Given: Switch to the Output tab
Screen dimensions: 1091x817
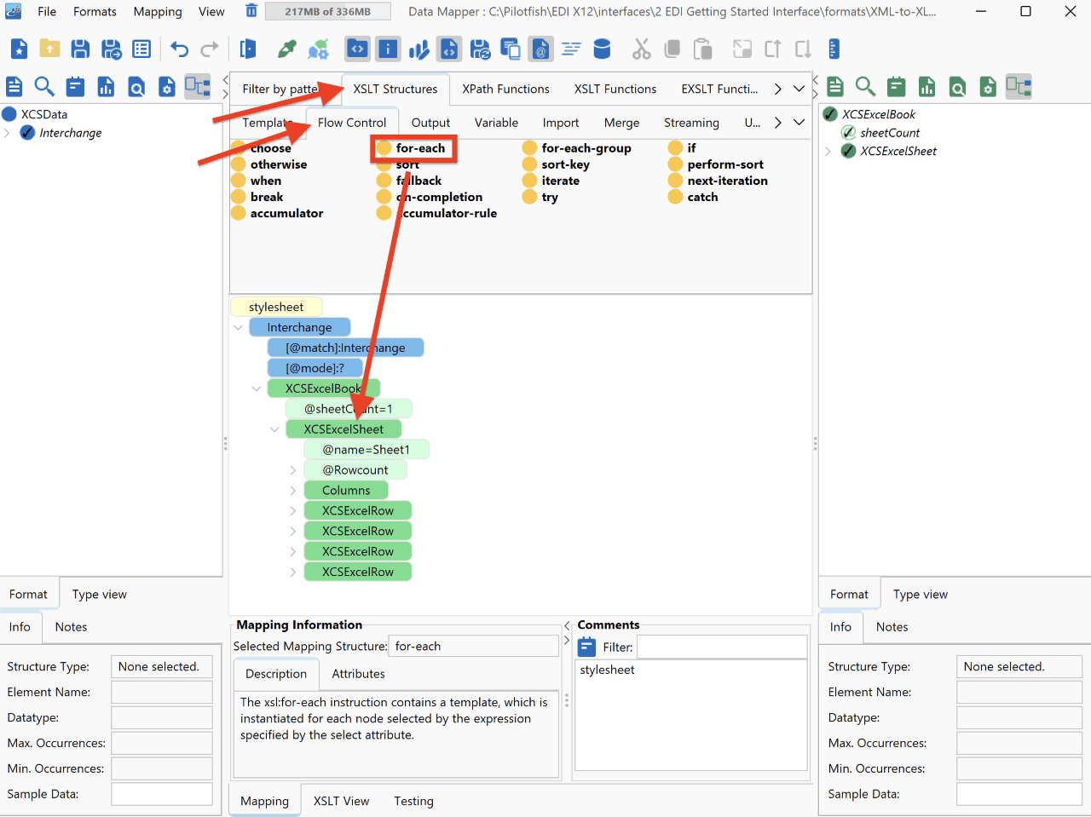Looking at the screenshot, I should pyautogui.click(x=430, y=123).
